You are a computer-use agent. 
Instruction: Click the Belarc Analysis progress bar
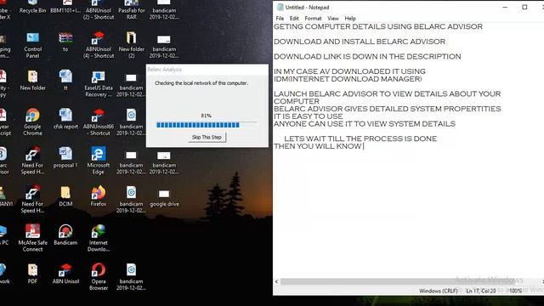click(207, 125)
